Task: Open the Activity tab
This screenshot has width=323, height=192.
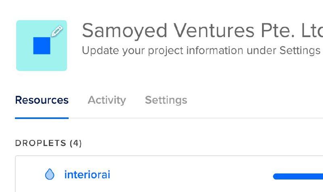Action: 107,100
